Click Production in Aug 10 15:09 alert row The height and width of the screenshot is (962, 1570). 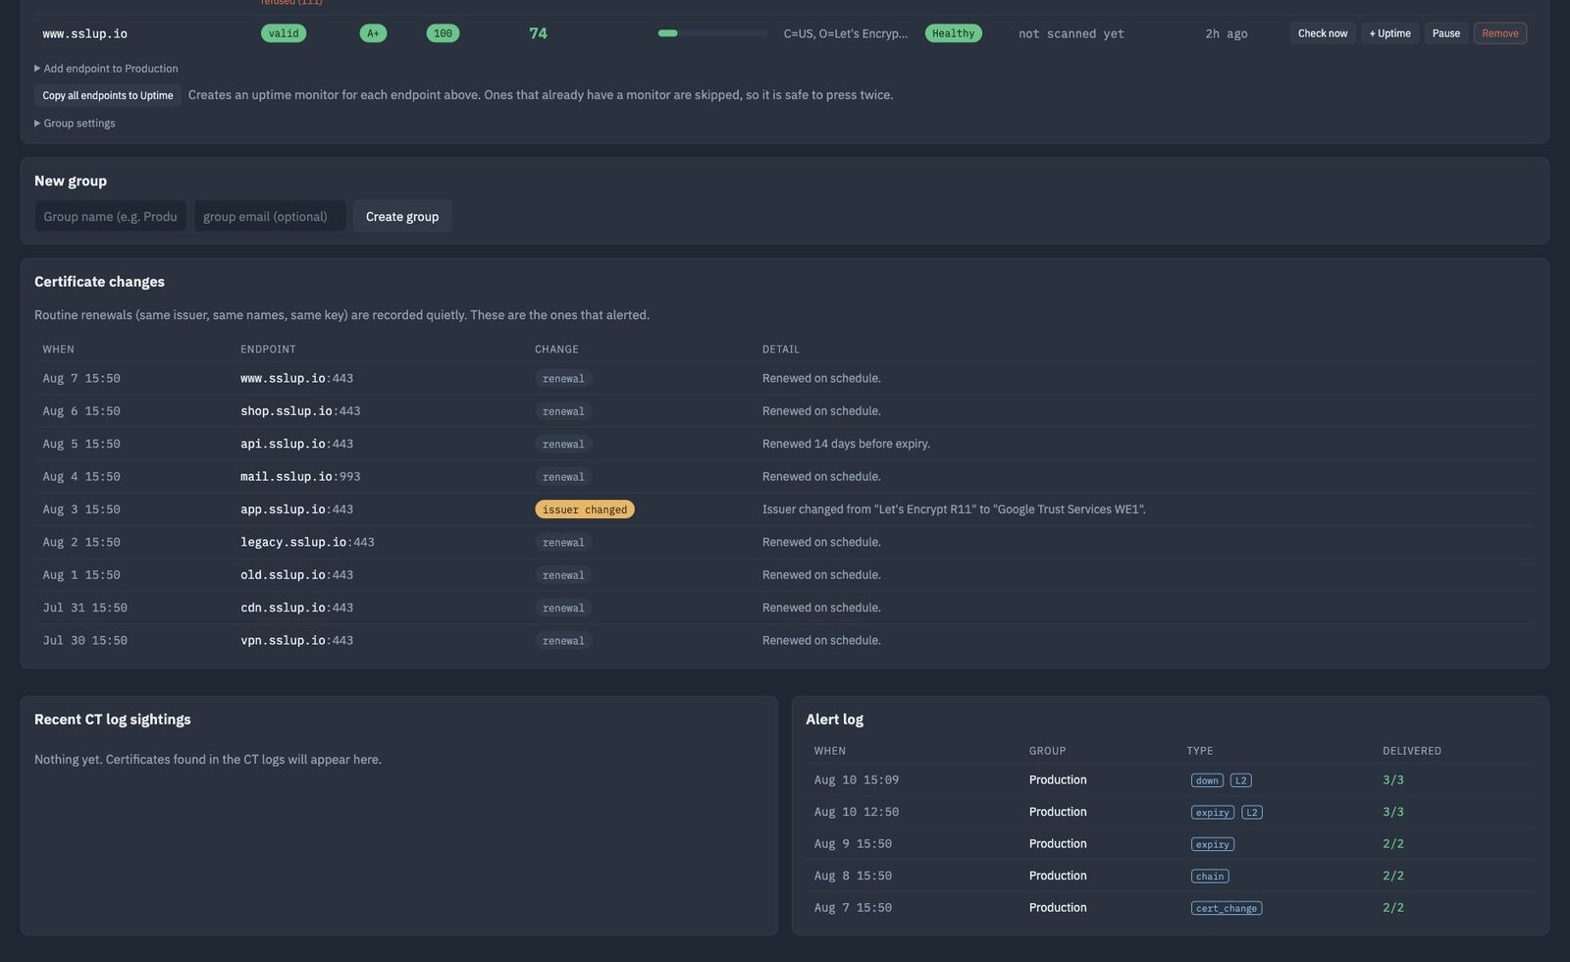point(1058,780)
